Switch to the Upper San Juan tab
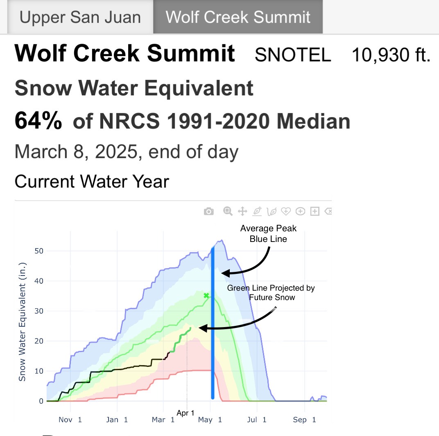Image resolution: width=439 pixels, height=436 pixels. 80,17
